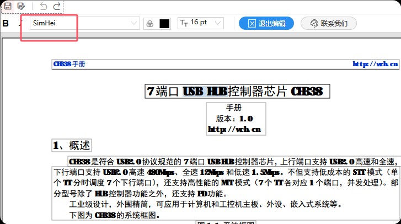Open the http://wch.cn header link
The height and width of the screenshot is (224, 401).
(x=375, y=64)
